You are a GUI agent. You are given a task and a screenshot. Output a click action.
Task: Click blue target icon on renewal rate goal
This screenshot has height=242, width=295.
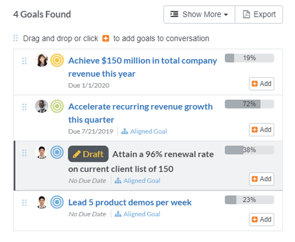[x=57, y=152]
